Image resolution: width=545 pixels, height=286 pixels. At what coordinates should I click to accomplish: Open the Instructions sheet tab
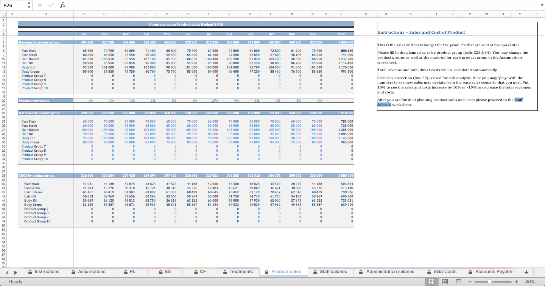point(44,272)
